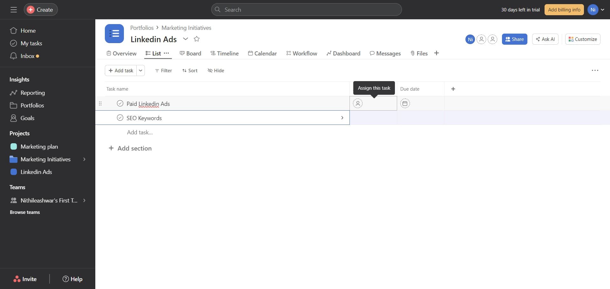Image resolution: width=610 pixels, height=289 pixels.
Task: Open the Linkedin Ads title dropdown
Action: coord(186,39)
